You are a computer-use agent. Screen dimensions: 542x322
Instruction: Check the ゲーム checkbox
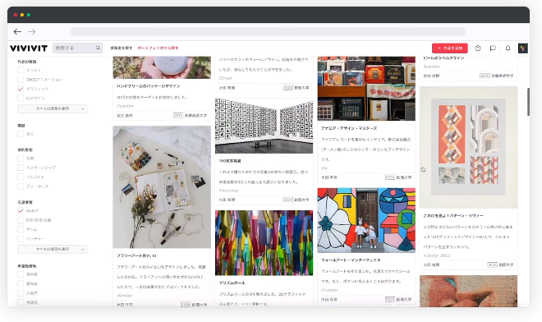pyautogui.click(x=21, y=229)
